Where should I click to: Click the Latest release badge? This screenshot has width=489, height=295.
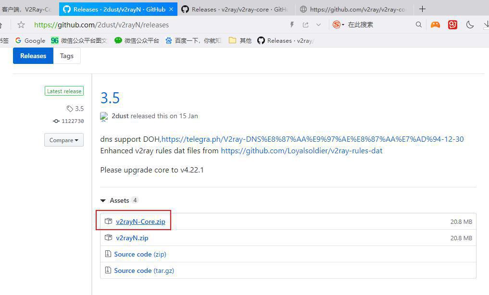tap(64, 91)
